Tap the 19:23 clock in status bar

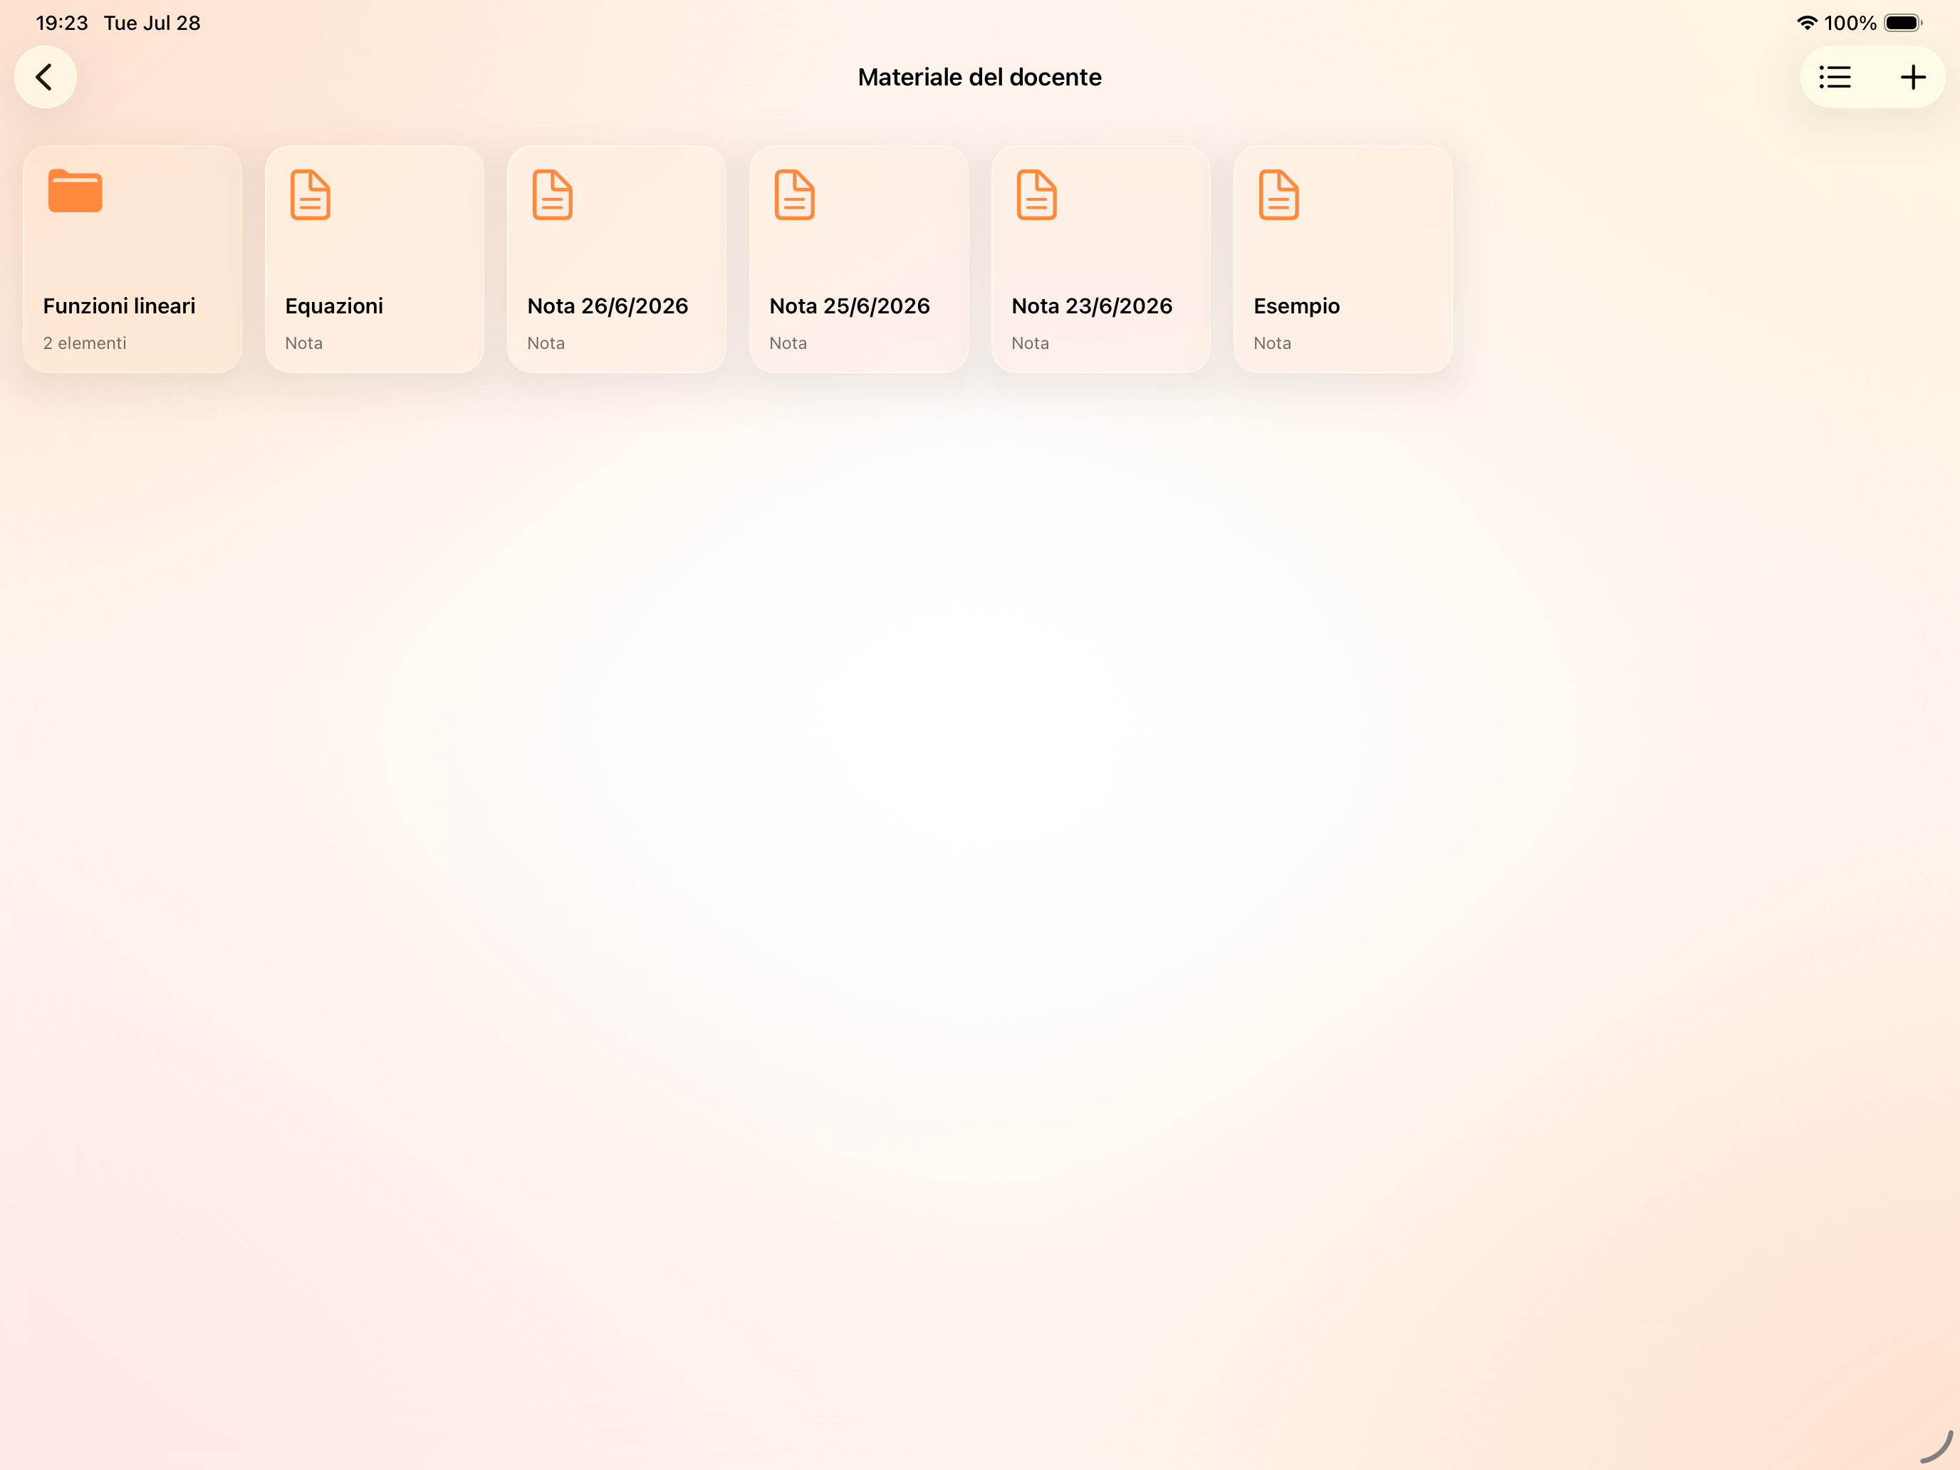point(62,23)
